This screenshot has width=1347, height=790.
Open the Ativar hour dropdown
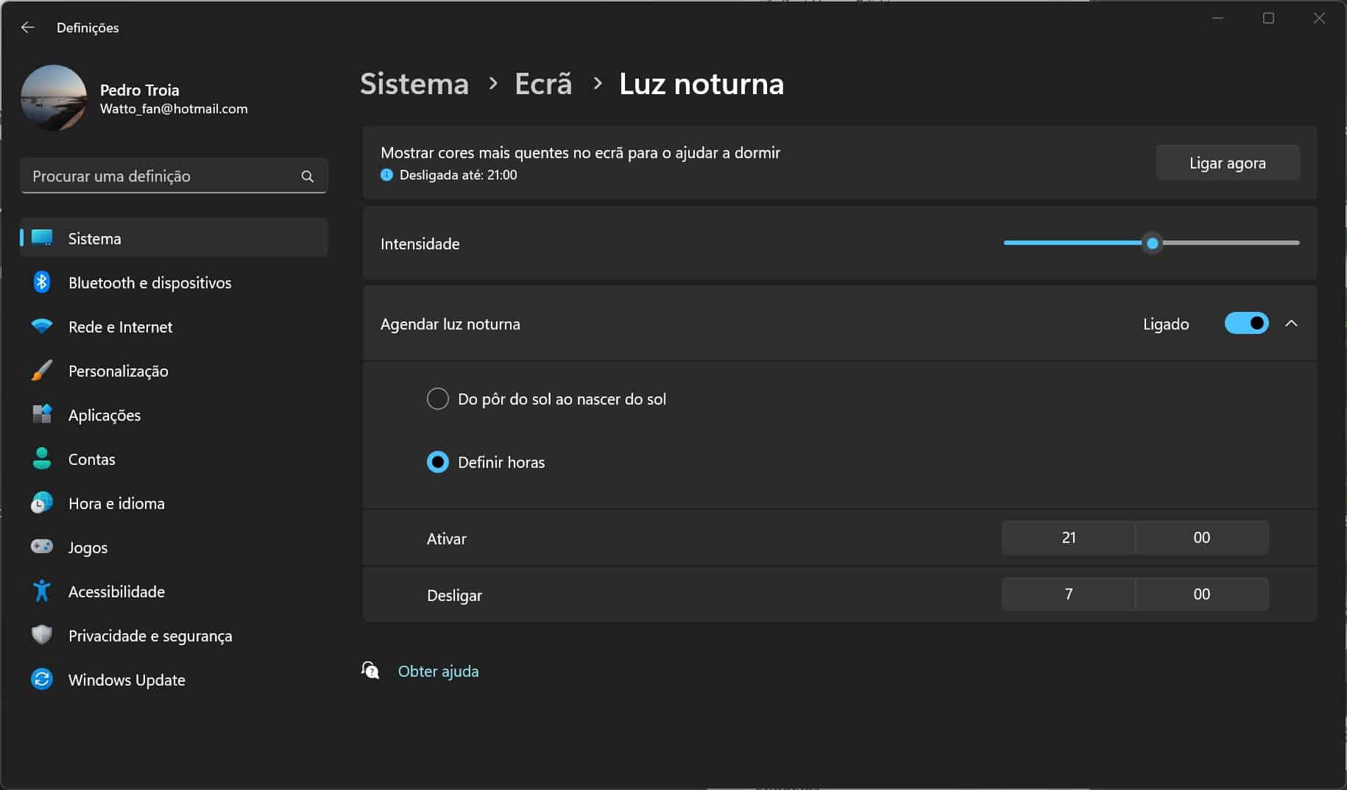[1068, 538]
